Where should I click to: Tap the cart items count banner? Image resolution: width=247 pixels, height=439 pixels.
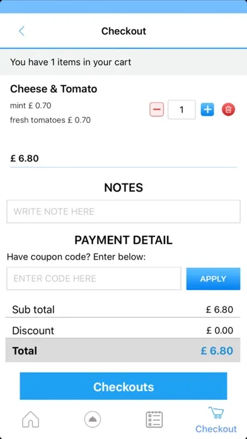123,62
